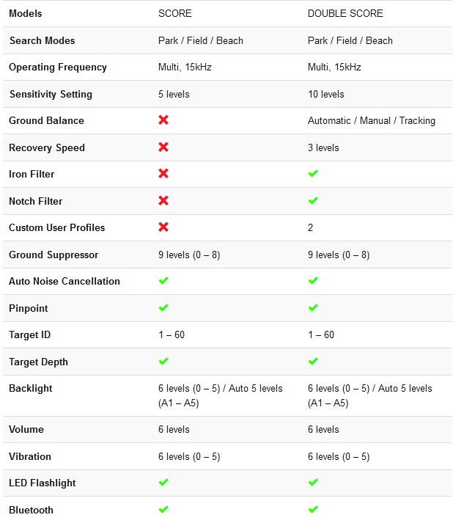Click SCORE Auto Noise Cancellation checkmark

click(163, 281)
